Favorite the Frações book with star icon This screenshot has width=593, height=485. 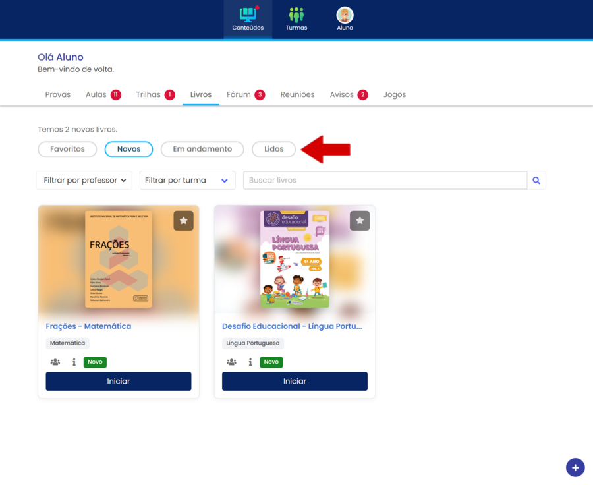click(x=183, y=221)
